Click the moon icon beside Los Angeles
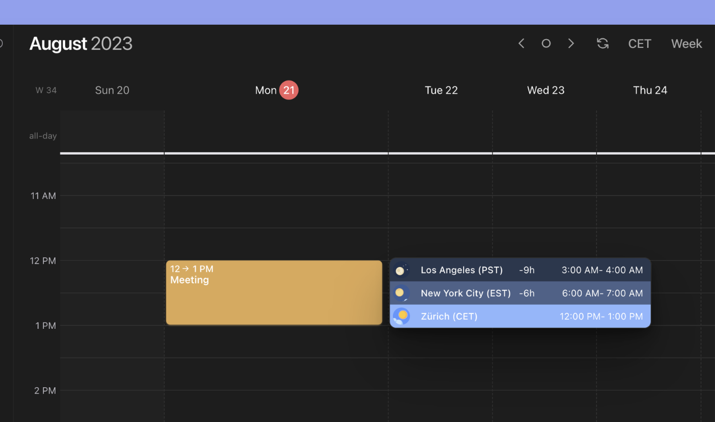Viewport: 715px width, 422px height. [401, 270]
